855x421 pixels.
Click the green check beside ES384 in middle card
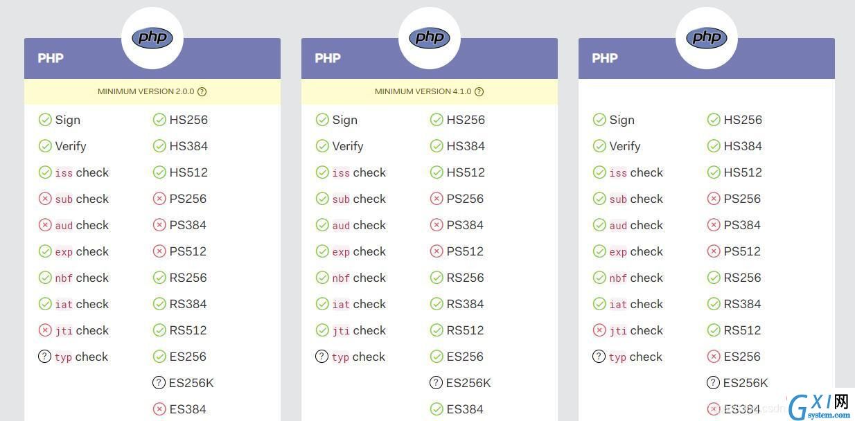point(437,409)
